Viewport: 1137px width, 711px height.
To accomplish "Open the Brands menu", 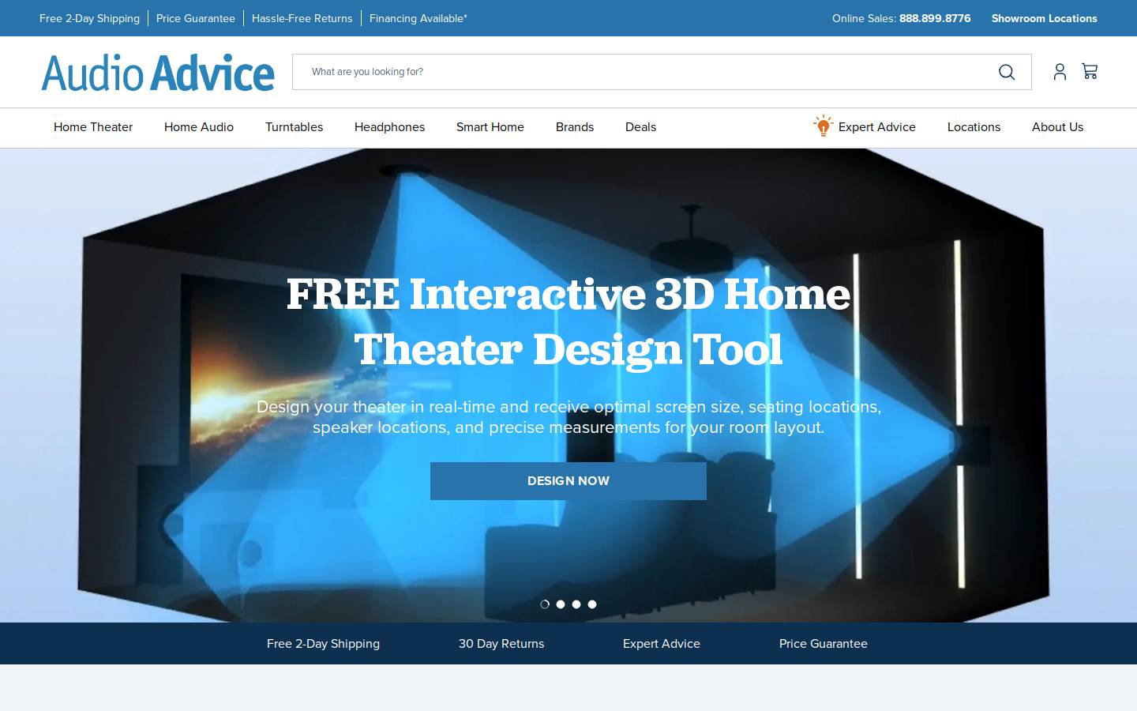I will tap(575, 127).
